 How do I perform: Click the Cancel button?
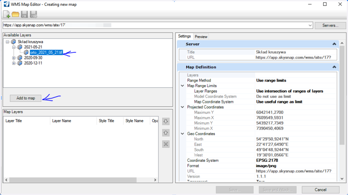pyautogui.click(x=320, y=190)
